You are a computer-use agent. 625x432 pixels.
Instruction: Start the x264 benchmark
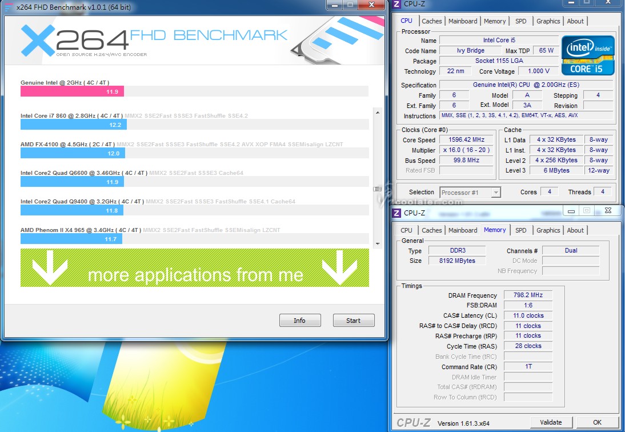(354, 321)
